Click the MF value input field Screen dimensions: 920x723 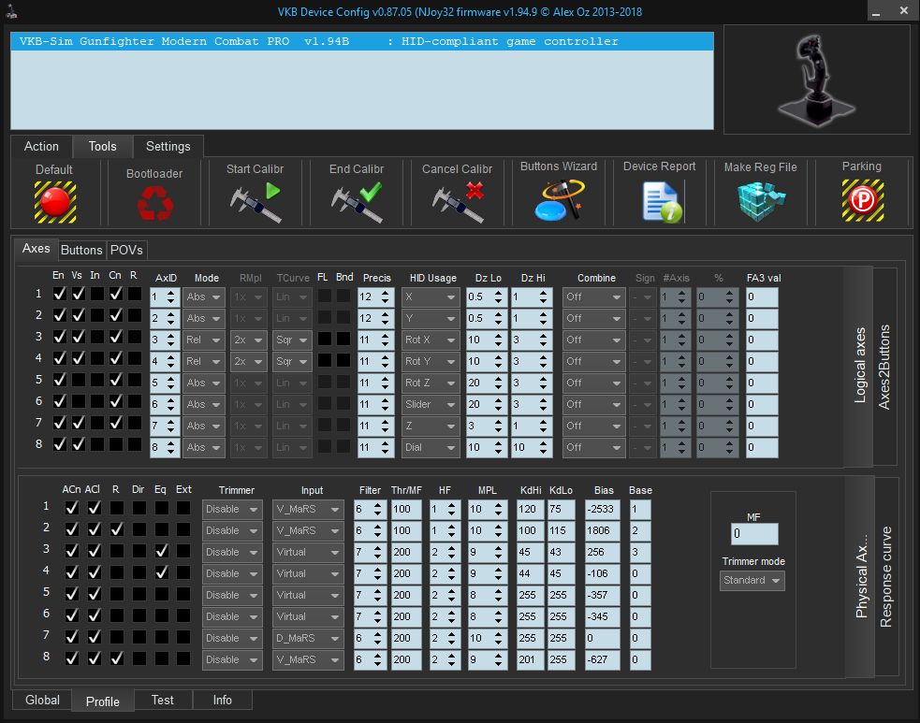tap(753, 534)
